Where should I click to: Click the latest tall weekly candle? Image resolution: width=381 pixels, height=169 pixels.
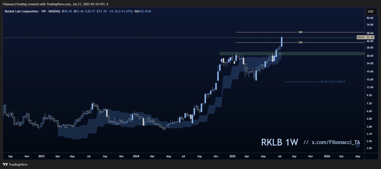282,42
